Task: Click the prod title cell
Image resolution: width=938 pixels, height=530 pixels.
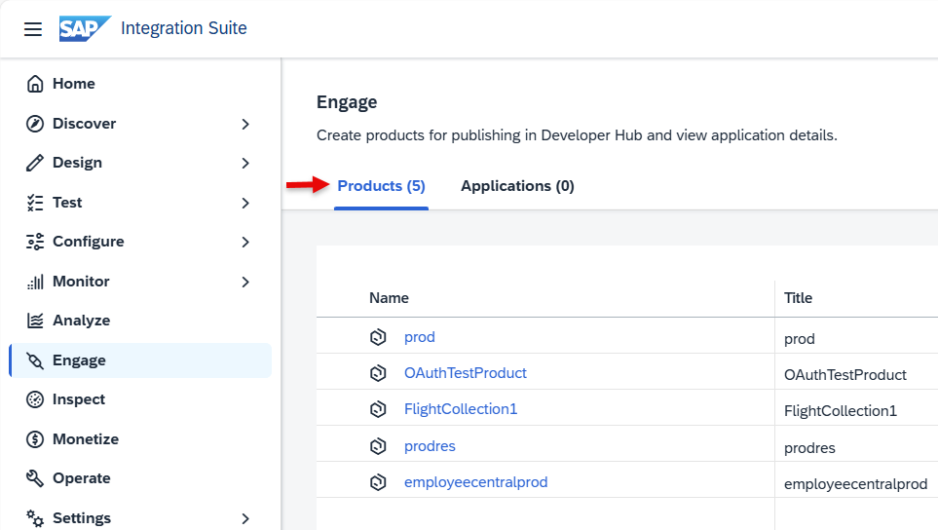Action: click(x=800, y=339)
